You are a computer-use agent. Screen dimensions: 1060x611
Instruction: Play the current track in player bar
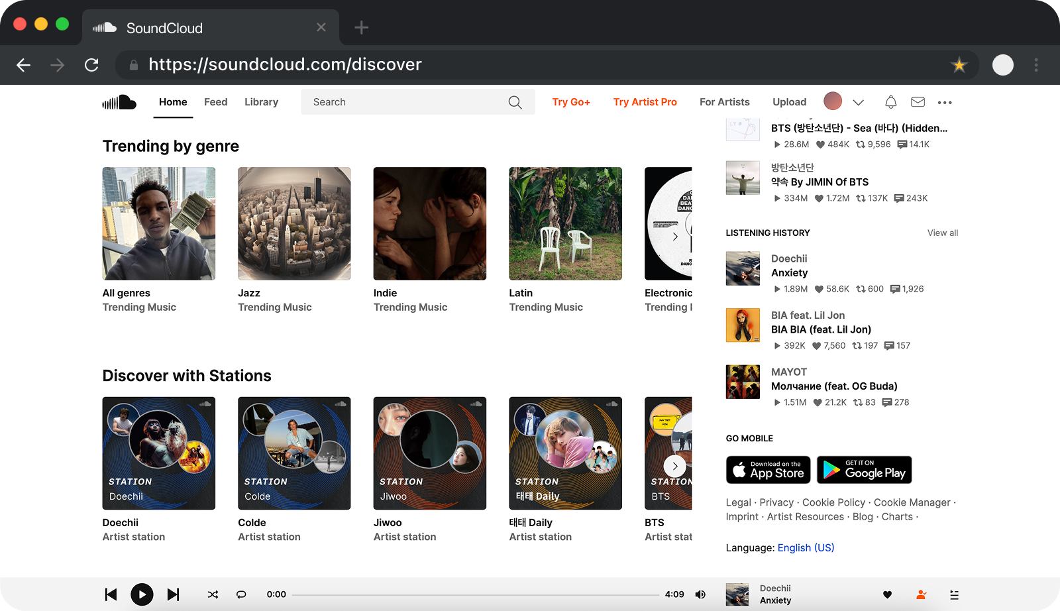[142, 594]
